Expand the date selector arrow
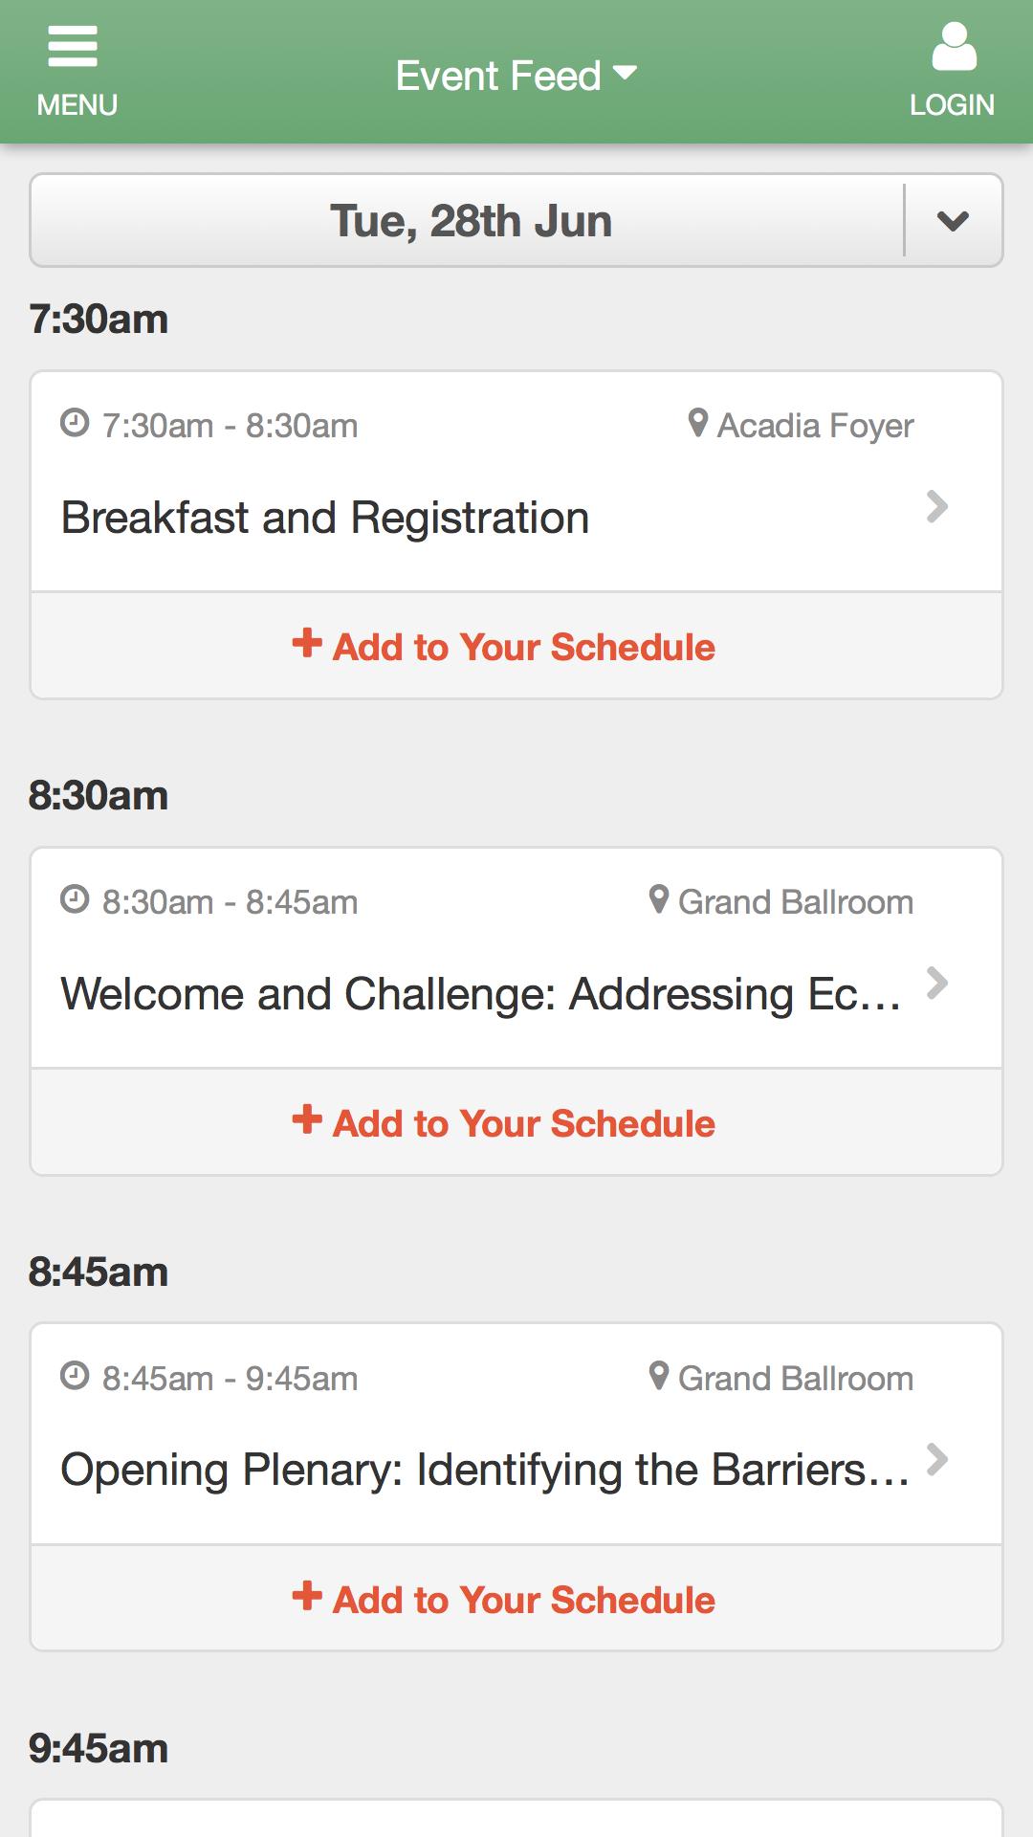1033x1837 pixels. point(954,221)
